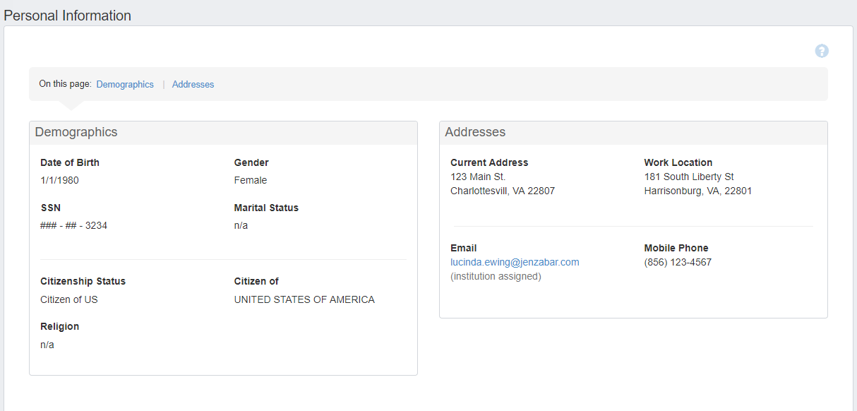Click the Religion field label

click(60, 326)
